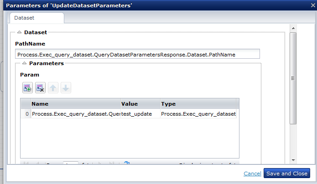This screenshot has width=317, height=184.
Task: Move the parameter down
Action: coord(66,88)
